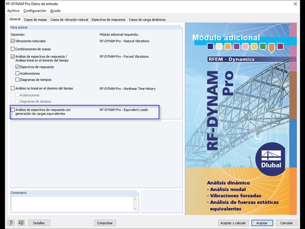This screenshot has width=305, height=229.
Task: Switch to Espectros de respuesta tab
Action: (108, 20)
